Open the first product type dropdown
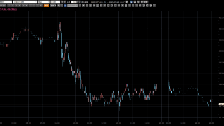 tap(6, 2)
